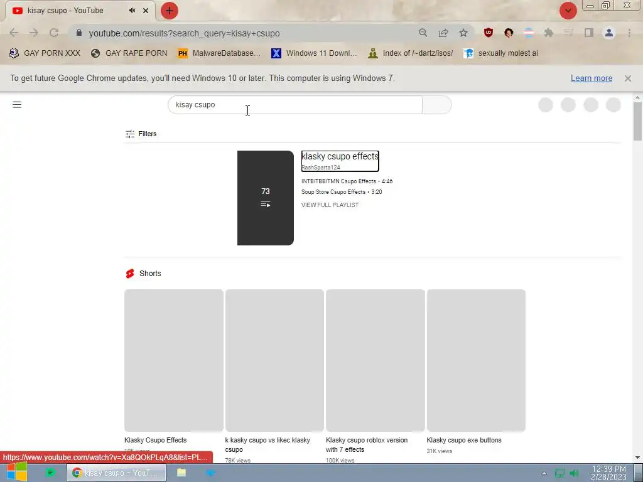Bookmark this page with the star icon

click(x=463, y=33)
